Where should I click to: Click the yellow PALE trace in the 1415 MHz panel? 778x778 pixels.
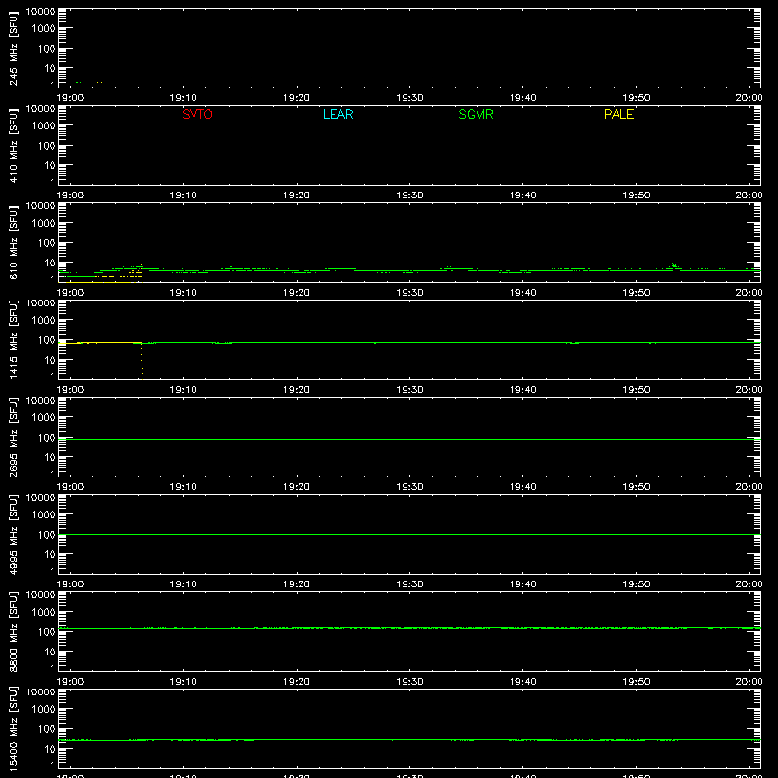pyautogui.click(x=99, y=343)
